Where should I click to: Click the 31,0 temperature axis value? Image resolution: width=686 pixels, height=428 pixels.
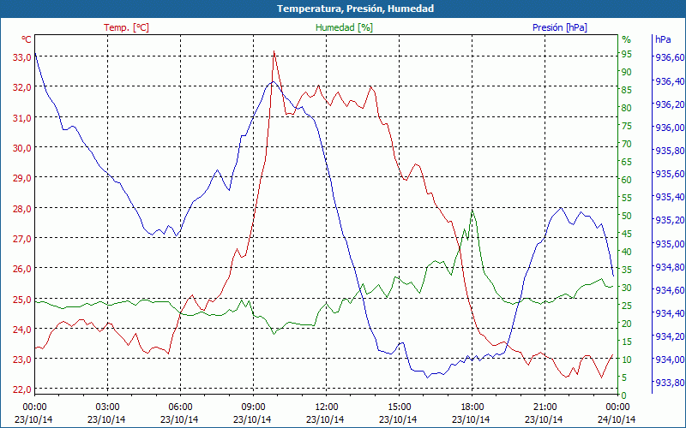22,118
